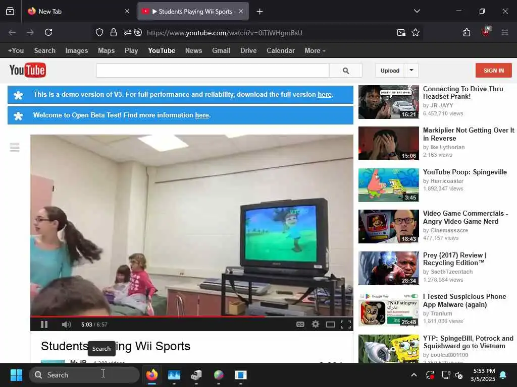The width and height of the screenshot is (517, 387).
Task: Open the guide hamburger menu beside video
Action: click(15, 148)
